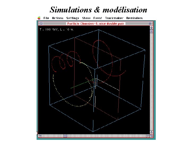Click the vertical scrollbar down arrow
Image resolution: width=191 pixels, height=143 pixels.
coord(151,132)
